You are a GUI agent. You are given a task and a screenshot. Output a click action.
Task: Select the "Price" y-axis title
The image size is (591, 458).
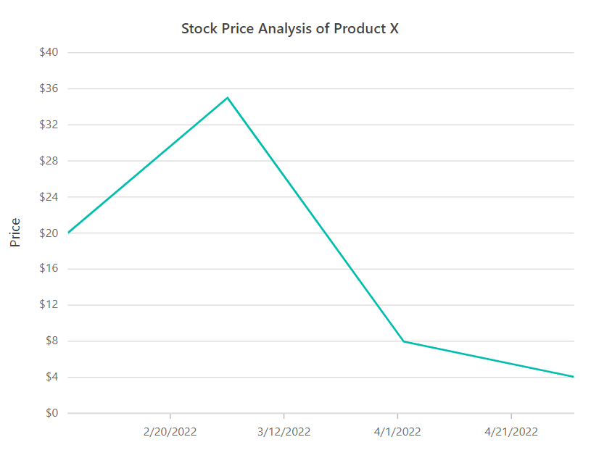pyautogui.click(x=15, y=233)
